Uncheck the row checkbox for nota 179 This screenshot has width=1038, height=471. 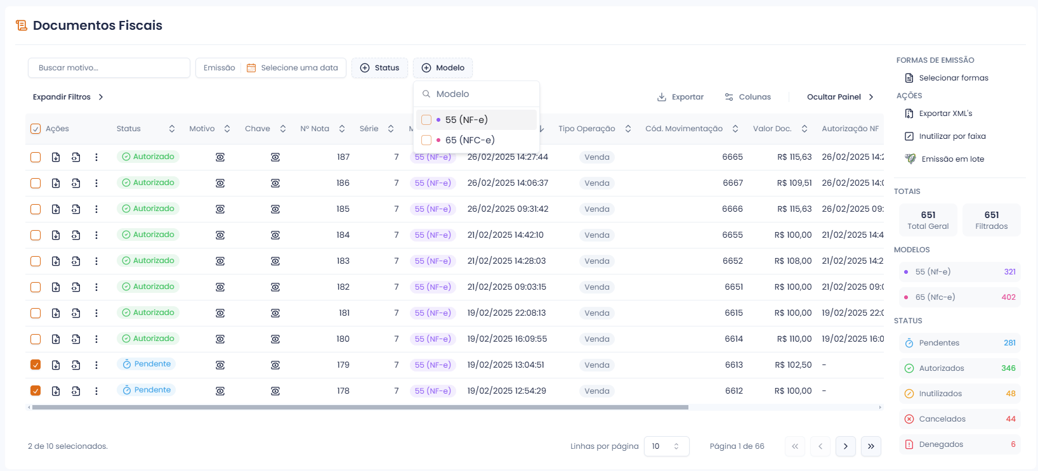pos(36,365)
